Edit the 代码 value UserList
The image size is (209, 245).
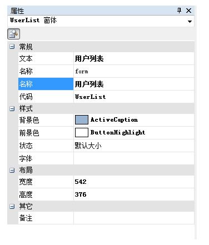click(134, 97)
